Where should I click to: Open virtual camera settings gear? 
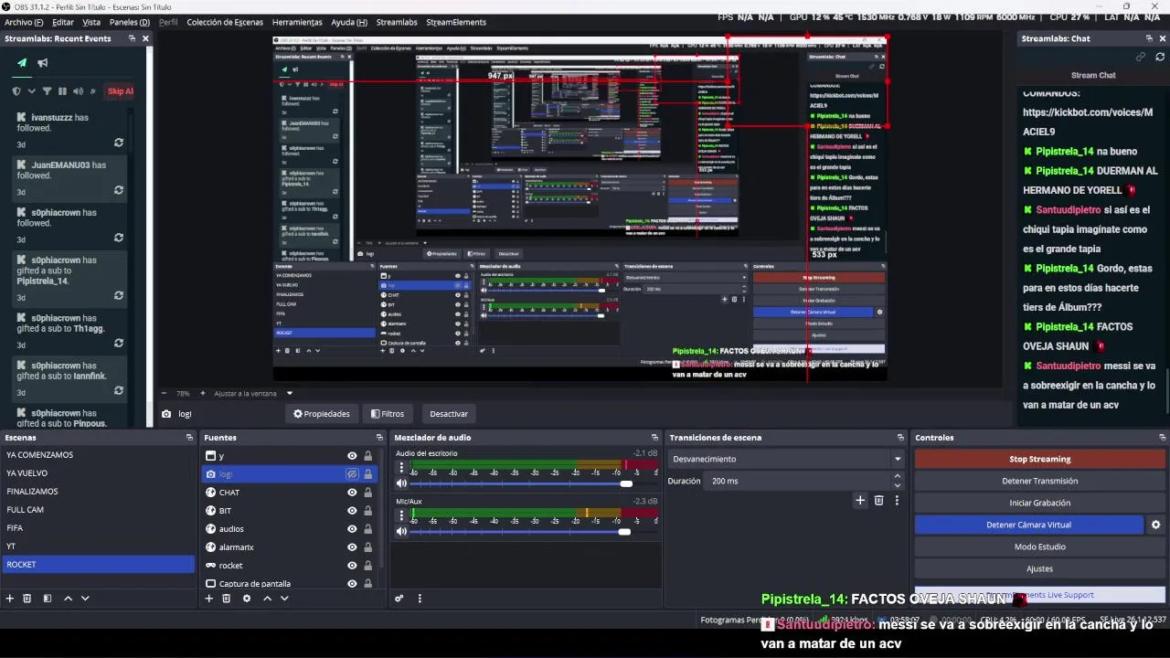[1155, 525]
